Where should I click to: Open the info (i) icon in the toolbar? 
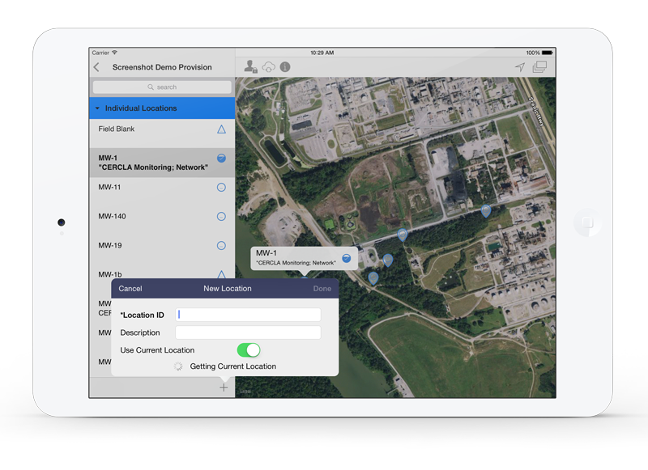pyautogui.click(x=285, y=66)
